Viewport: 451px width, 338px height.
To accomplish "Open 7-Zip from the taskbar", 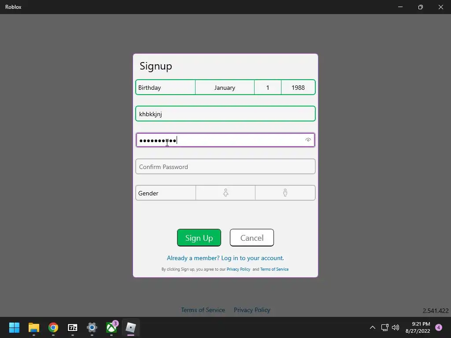I will tap(73, 327).
